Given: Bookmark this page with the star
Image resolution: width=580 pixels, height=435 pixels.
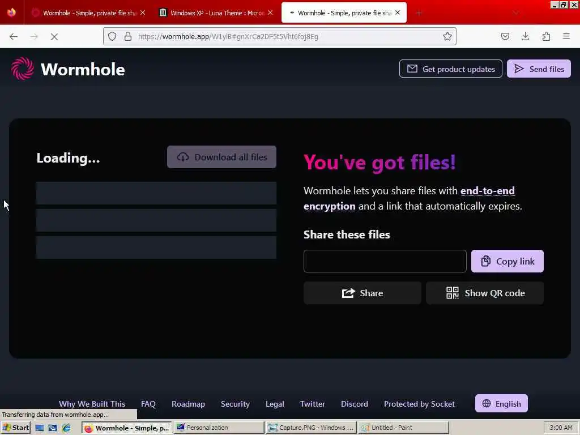Looking at the screenshot, I should [447, 36].
